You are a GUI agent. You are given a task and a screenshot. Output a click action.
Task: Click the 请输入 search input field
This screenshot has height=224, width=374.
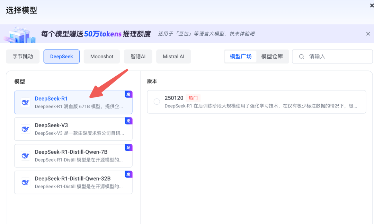[338, 57]
